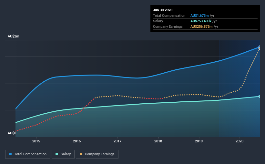Click the 2018 x-axis label
Viewport: 265px width, 164px height.
[x=158, y=141]
